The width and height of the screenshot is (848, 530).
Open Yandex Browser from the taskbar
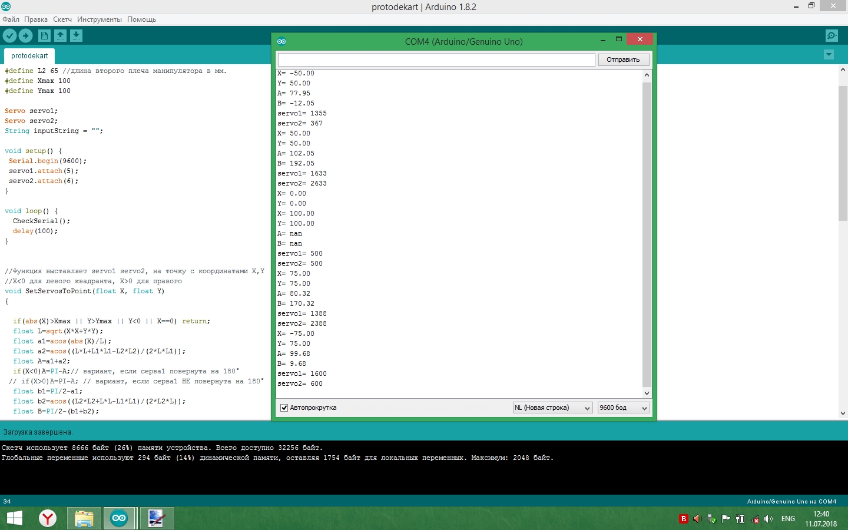click(48, 518)
